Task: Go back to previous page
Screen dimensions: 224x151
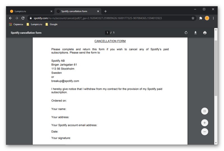Action: (10, 18)
